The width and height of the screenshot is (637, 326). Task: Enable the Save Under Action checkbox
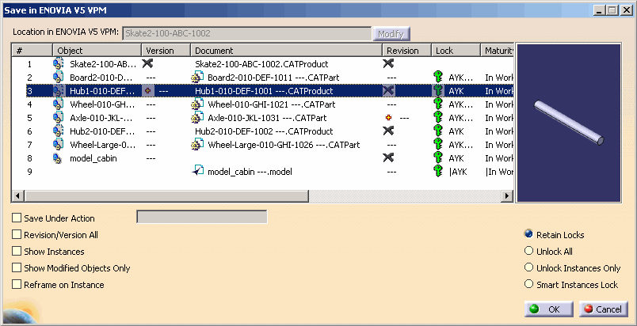pyautogui.click(x=17, y=218)
